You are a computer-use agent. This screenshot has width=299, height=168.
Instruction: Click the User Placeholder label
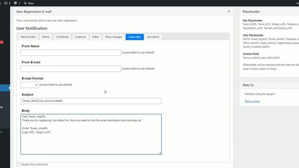point(253,35)
